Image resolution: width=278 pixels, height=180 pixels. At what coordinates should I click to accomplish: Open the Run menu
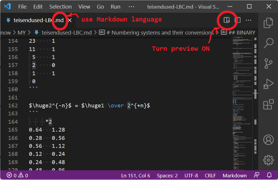click(116, 7)
